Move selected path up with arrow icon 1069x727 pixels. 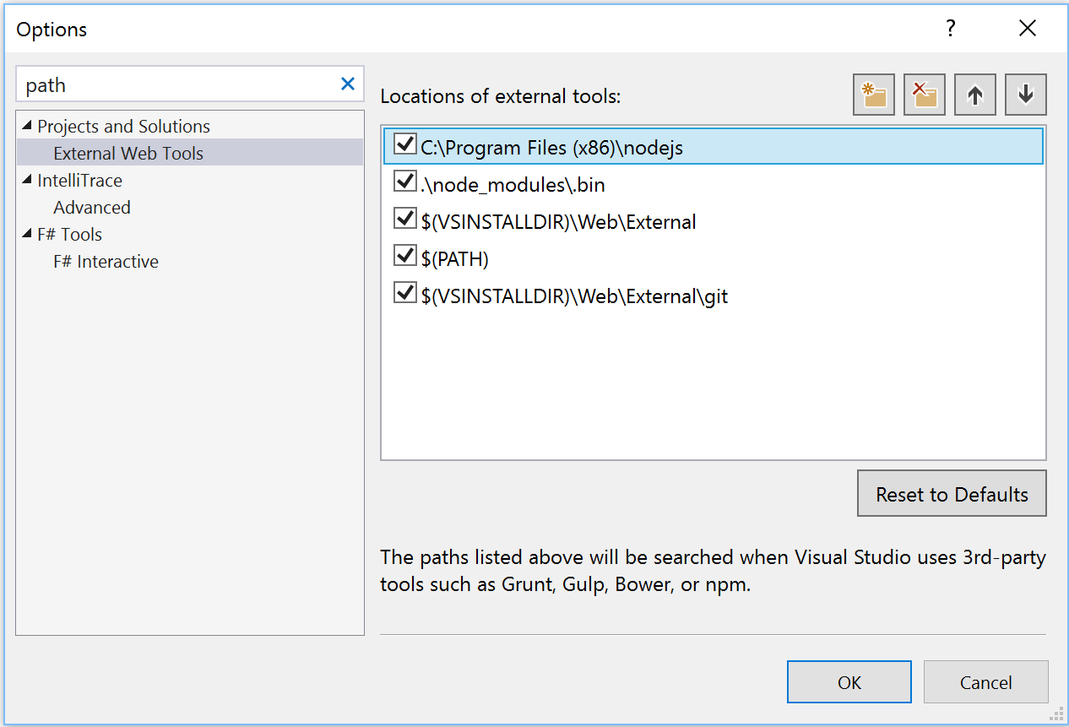[x=975, y=95]
